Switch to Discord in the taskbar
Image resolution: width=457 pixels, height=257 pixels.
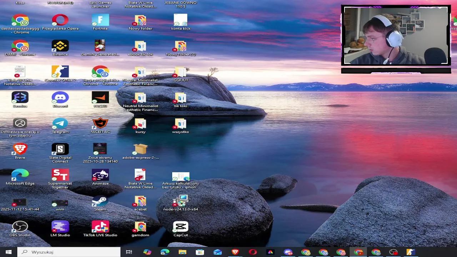tap(288, 252)
